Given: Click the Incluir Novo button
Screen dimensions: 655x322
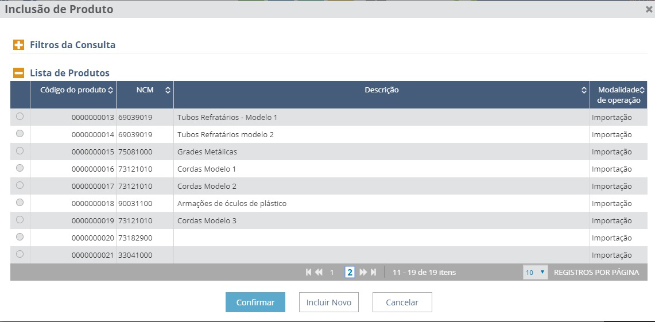Looking at the screenshot, I should [329, 302].
